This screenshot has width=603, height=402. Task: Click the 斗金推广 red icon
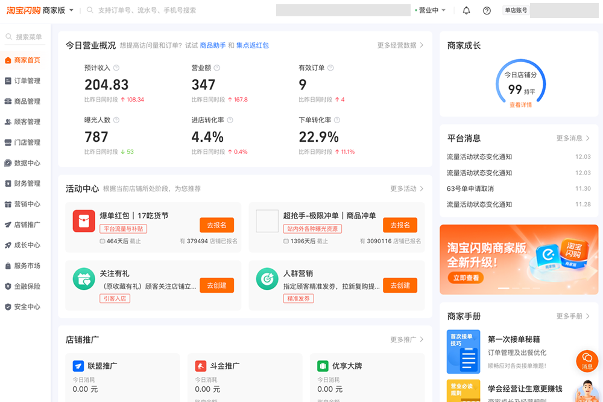pyautogui.click(x=201, y=366)
